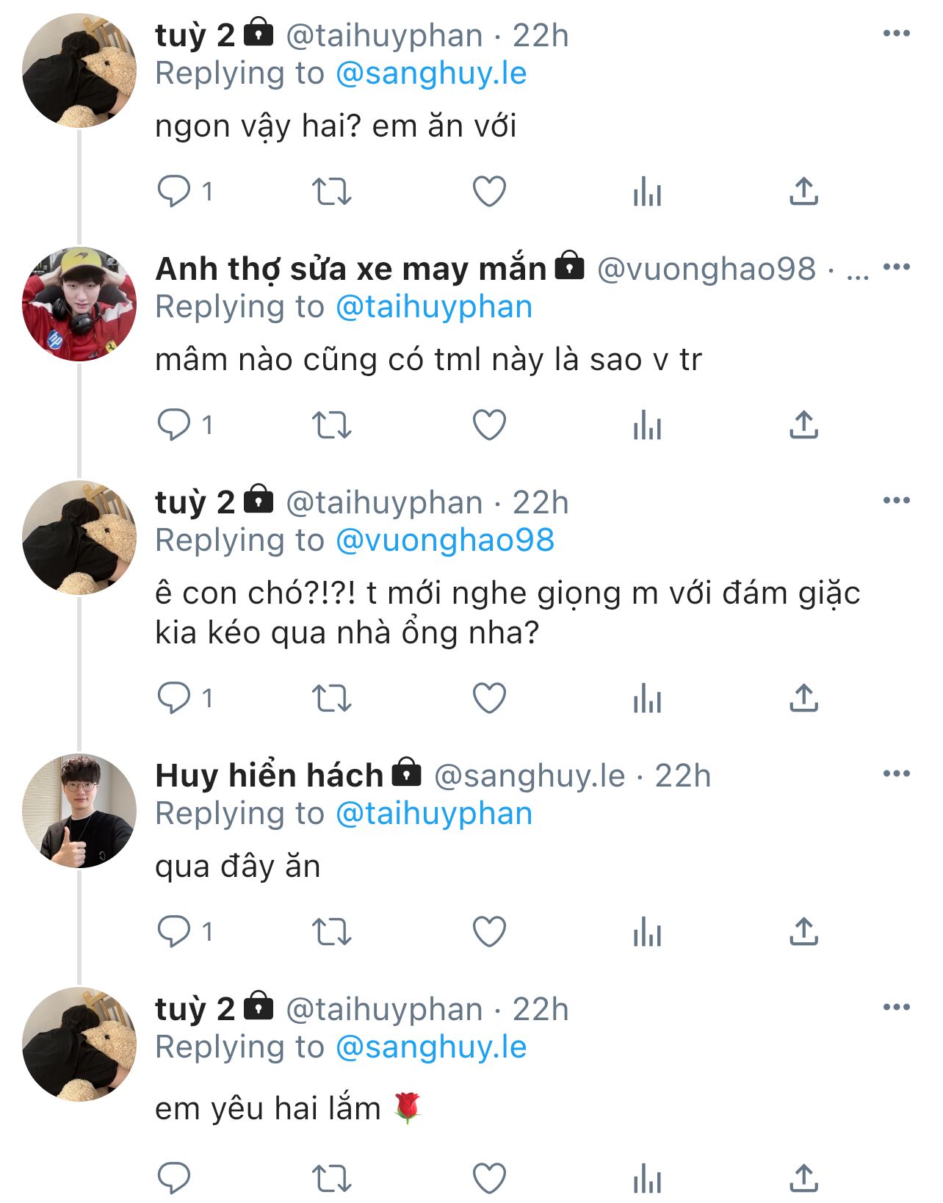The image size is (943, 1203).
Task: Open Huy hiển hách's profile picture
Action: click(79, 811)
